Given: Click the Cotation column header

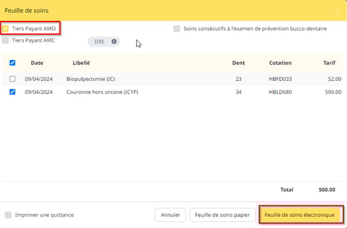Looking at the screenshot, I should pos(280,63).
